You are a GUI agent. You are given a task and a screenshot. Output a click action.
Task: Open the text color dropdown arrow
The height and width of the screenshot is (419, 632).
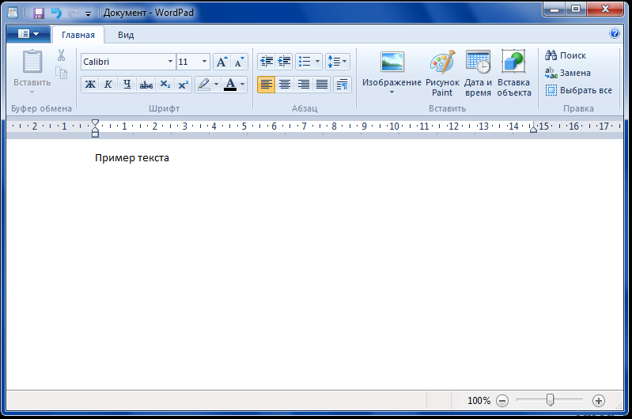(x=243, y=85)
